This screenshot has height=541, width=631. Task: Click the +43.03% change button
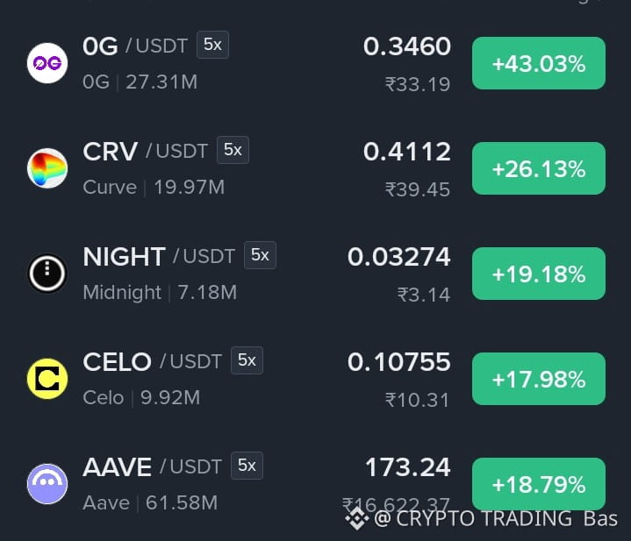tap(539, 63)
